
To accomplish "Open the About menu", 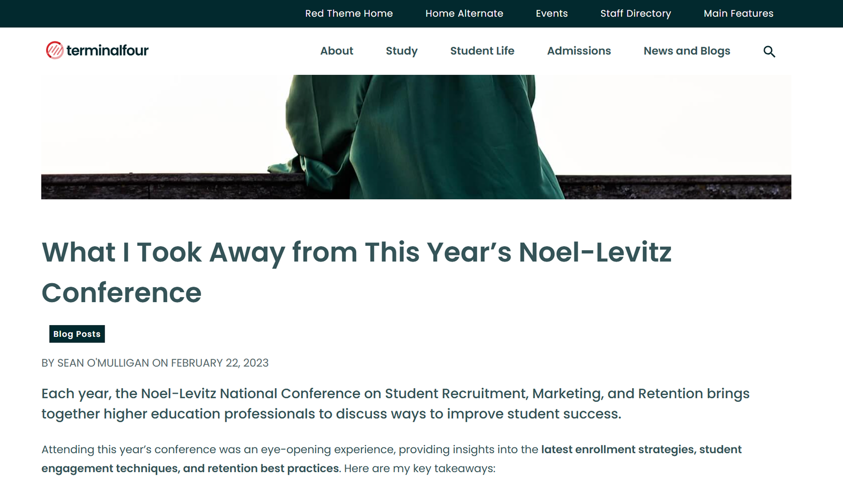I will click(x=336, y=51).
